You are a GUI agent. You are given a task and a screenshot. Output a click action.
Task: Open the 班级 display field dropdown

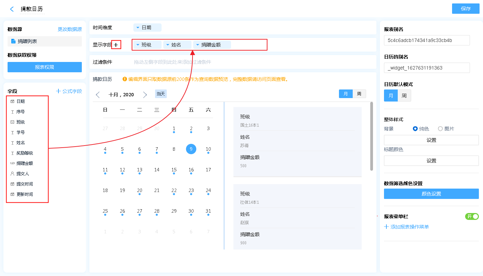[x=138, y=45]
